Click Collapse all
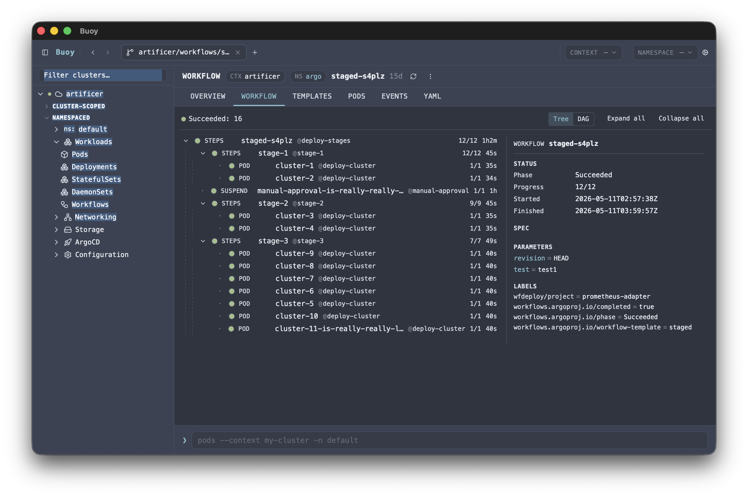The image size is (748, 497). (x=681, y=119)
